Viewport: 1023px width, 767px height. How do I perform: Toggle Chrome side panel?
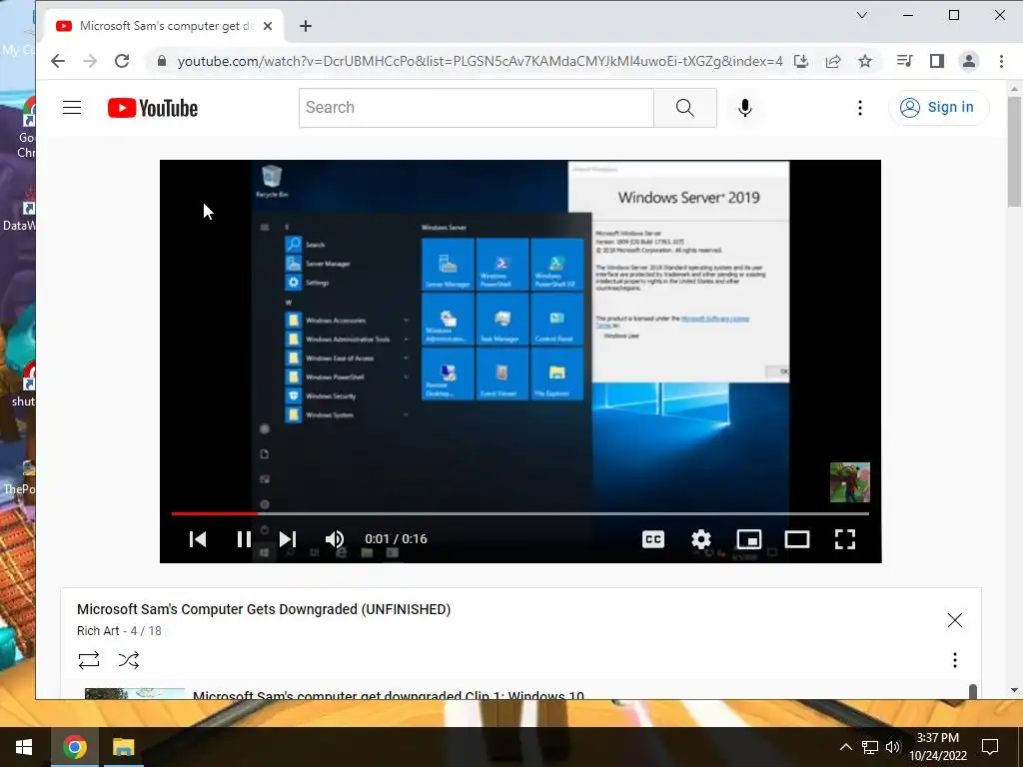(937, 61)
